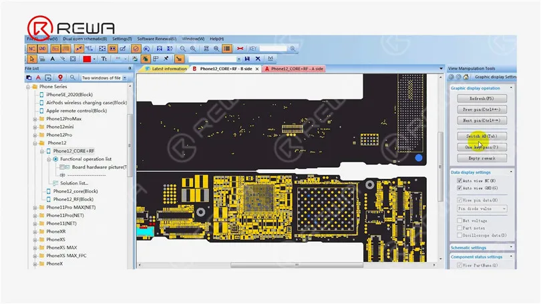Select iPhoneSE_2020(Block) in the tree
This screenshot has width=541, height=304.
[x=69, y=95]
